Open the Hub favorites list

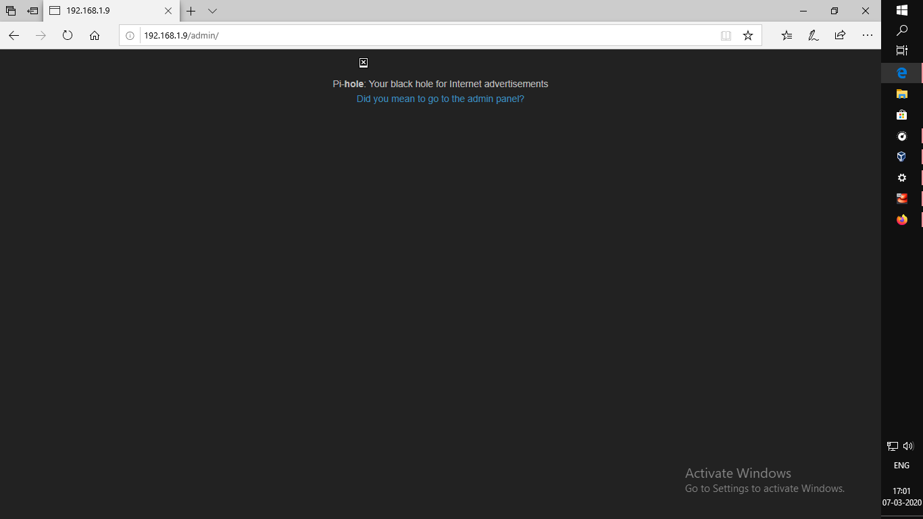click(786, 35)
